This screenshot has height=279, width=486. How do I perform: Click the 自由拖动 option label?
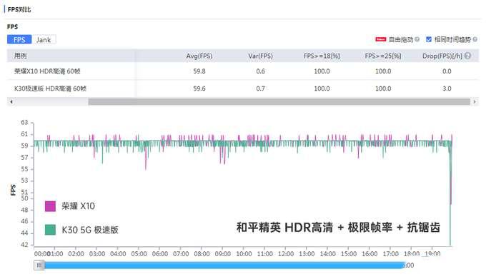click(401, 39)
